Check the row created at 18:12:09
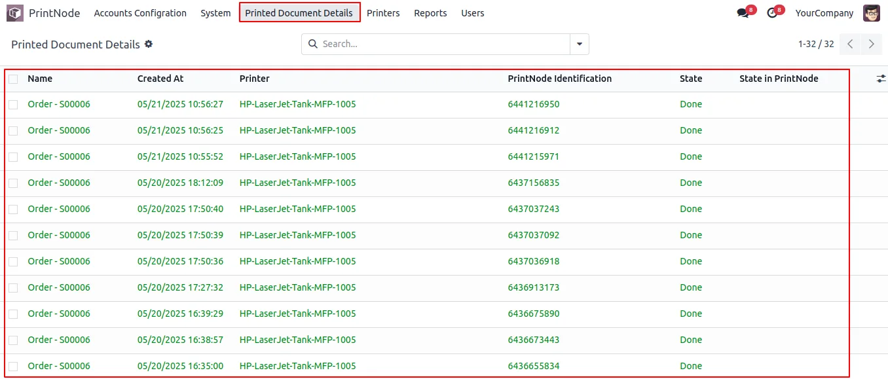The image size is (888, 379). pyautogui.click(x=13, y=183)
